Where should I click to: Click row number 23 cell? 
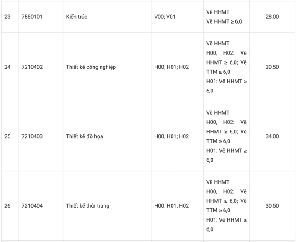[x=7, y=17]
